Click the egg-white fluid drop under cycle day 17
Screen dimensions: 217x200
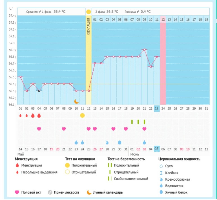tap(119, 142)
